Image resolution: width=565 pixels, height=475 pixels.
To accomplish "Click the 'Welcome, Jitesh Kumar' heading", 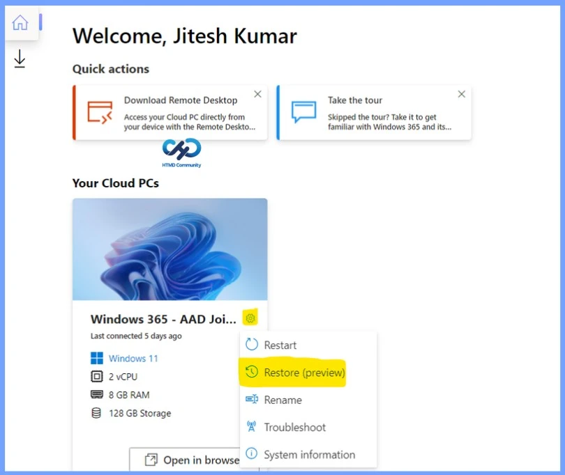I will (184, 36).
